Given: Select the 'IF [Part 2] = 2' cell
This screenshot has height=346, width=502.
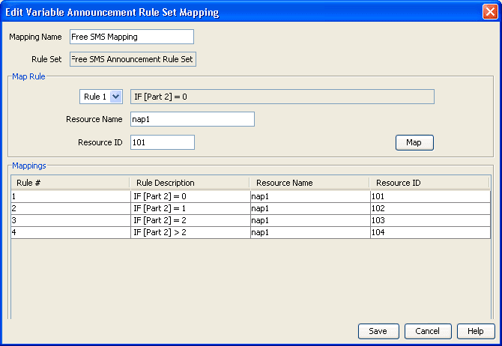Looking at the screenshot, I should tap(190, 220).
